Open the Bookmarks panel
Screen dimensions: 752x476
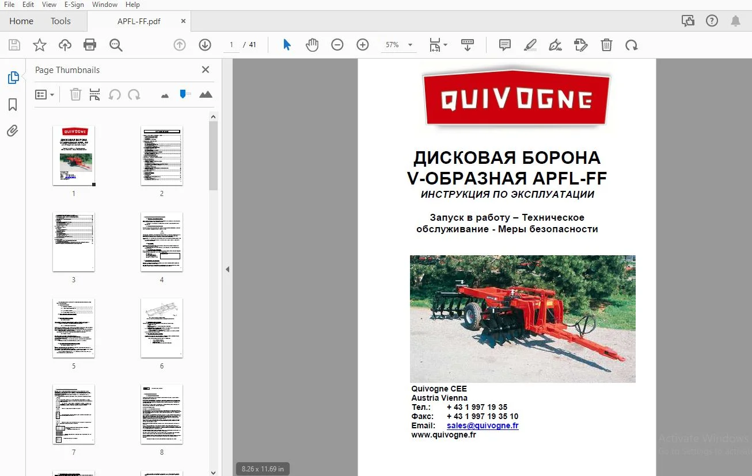point(13,105)
